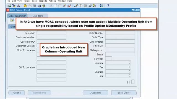Viewport: 177px width, 99px height.
Task: Click the Cut scissors icon
Action: tap(51, 5)
